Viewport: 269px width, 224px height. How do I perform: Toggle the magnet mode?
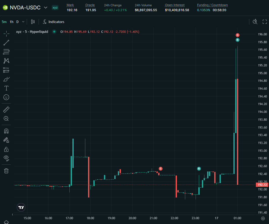tap(6, 131)
